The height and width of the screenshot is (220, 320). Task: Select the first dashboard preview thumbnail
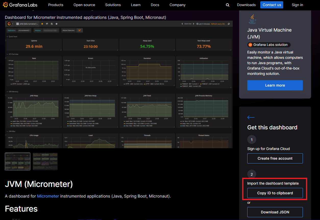(x=18, y=161)
